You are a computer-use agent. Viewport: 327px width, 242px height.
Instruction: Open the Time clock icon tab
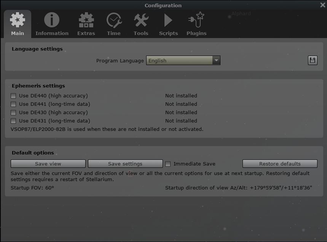114,24
